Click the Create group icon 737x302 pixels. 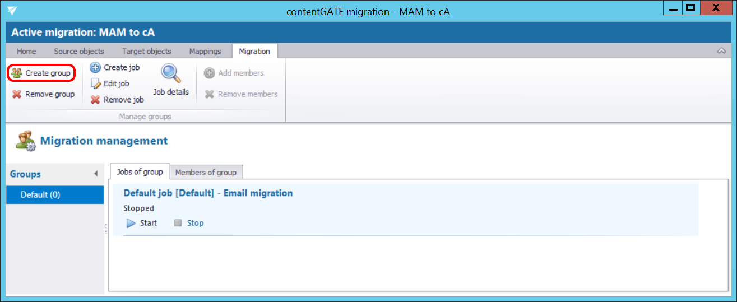click(x=17, y=73)
